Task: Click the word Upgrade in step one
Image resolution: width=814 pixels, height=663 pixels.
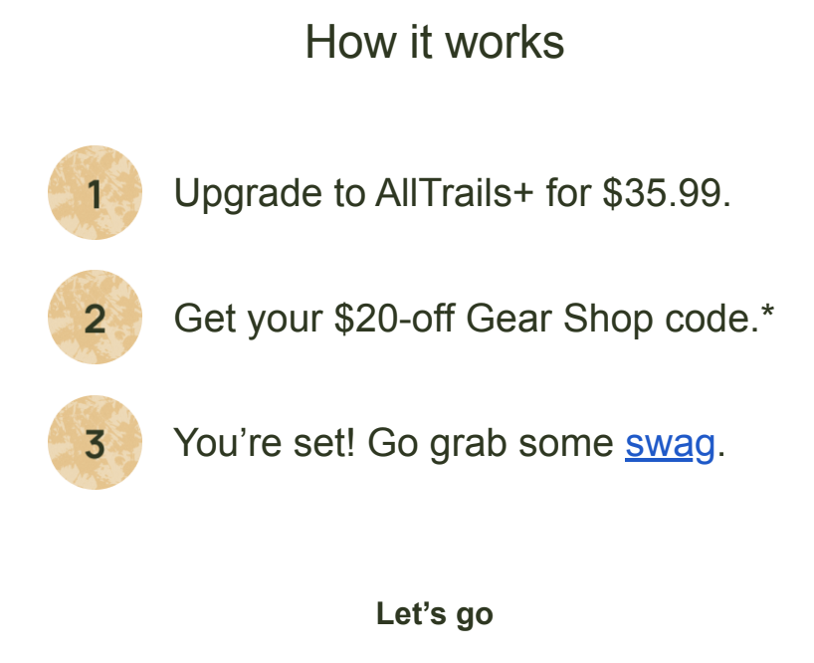Action: tap(248, 194)
